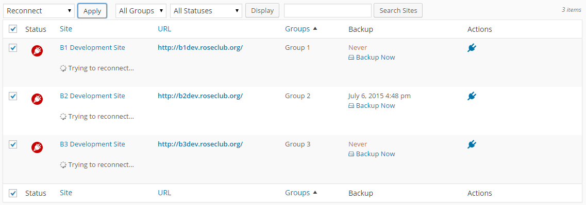
Task: Click the Display button
Action: click(x=262, y=11)
